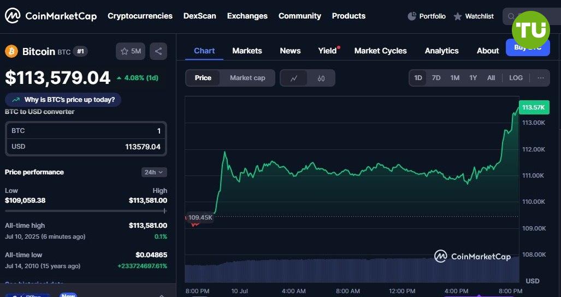
Task: Click the All-time low $0.04865 value
Action: click(x=151, y=255)
